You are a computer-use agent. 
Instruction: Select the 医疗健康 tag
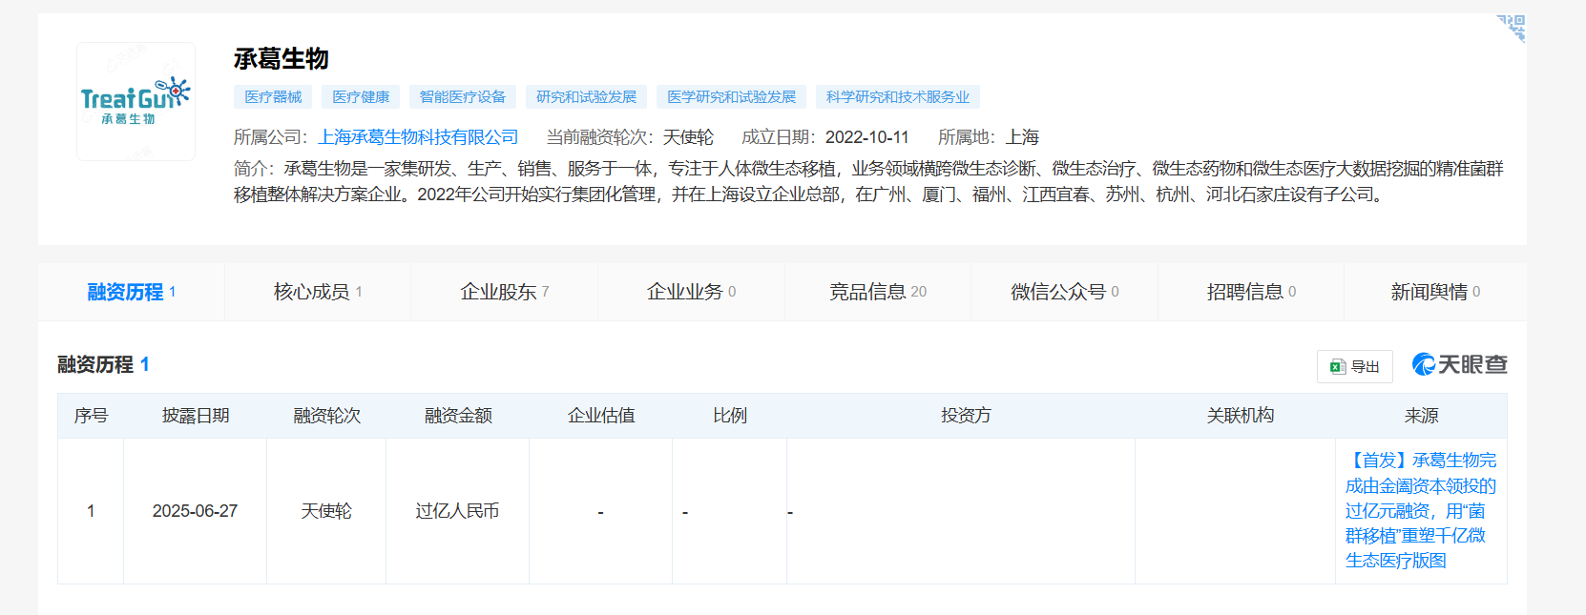pos(361,97)
